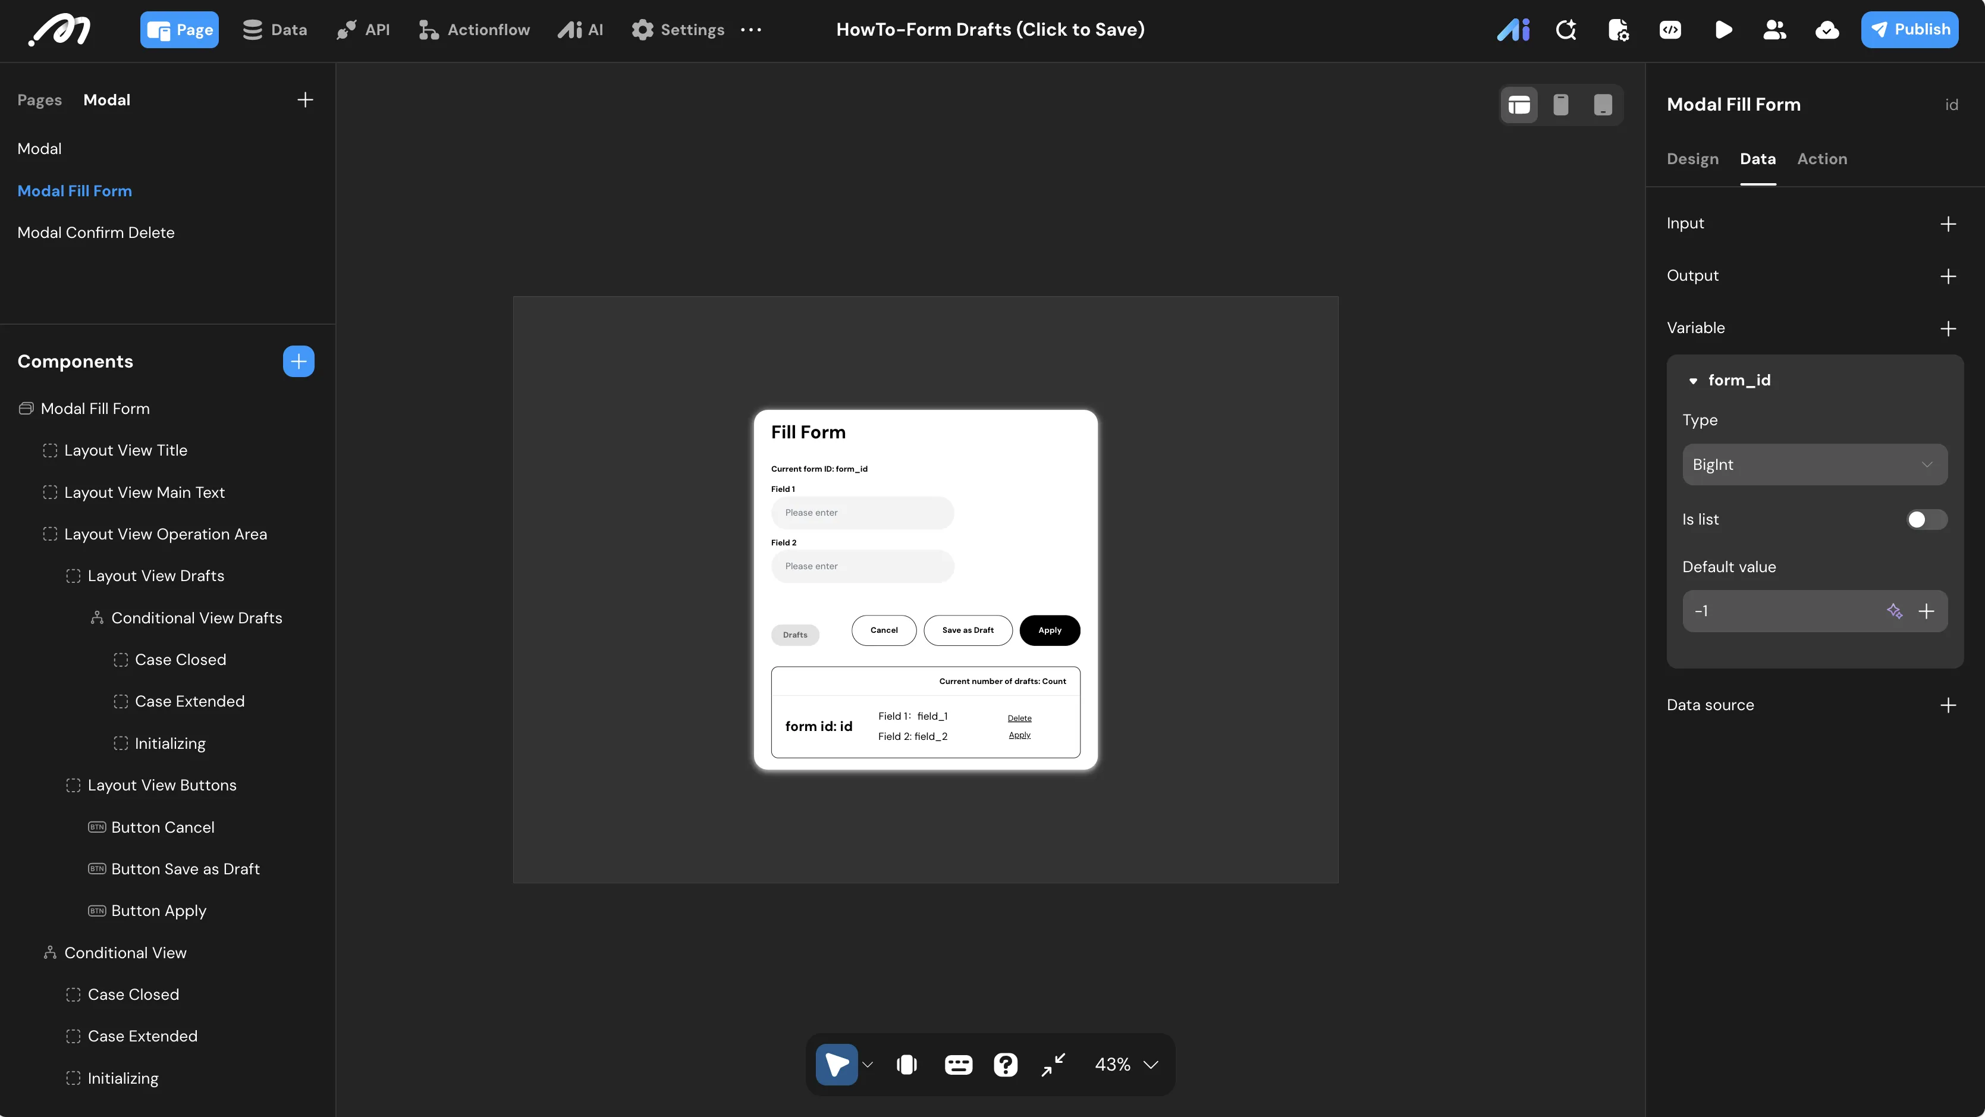Select Layout View Operation Area component
The image size is (1985, 1117).
tap(166, 534)
